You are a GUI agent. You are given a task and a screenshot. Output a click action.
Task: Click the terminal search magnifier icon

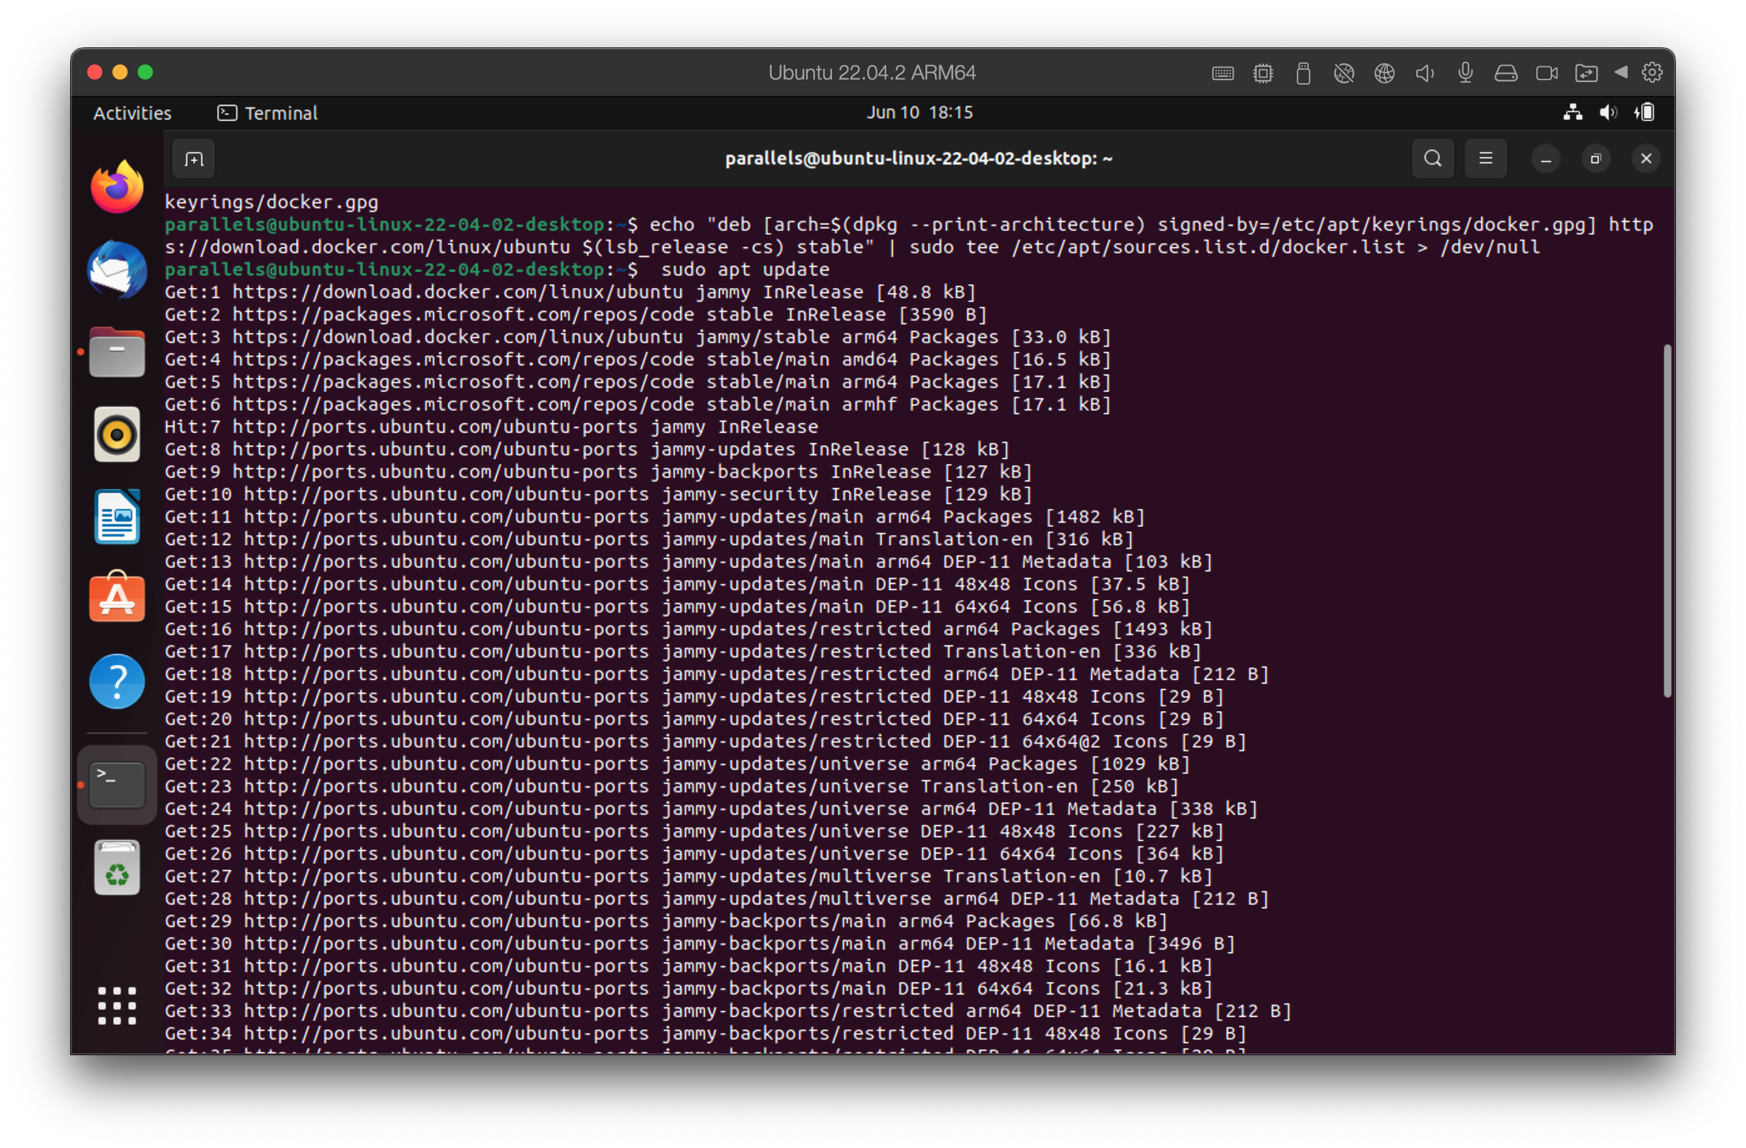tap(1433, 158)
